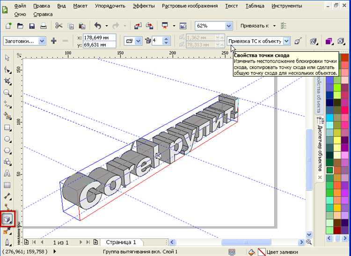Click horizontal scrollbar right arrow
Screen dimensions: 351x256
coord(301,242)
